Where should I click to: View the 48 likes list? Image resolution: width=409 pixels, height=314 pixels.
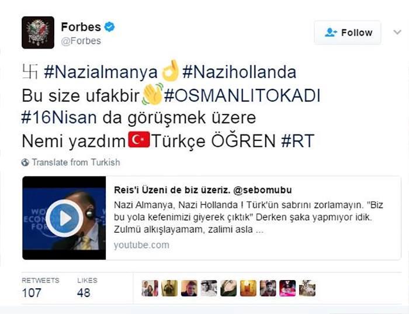(x=87, y=288)
